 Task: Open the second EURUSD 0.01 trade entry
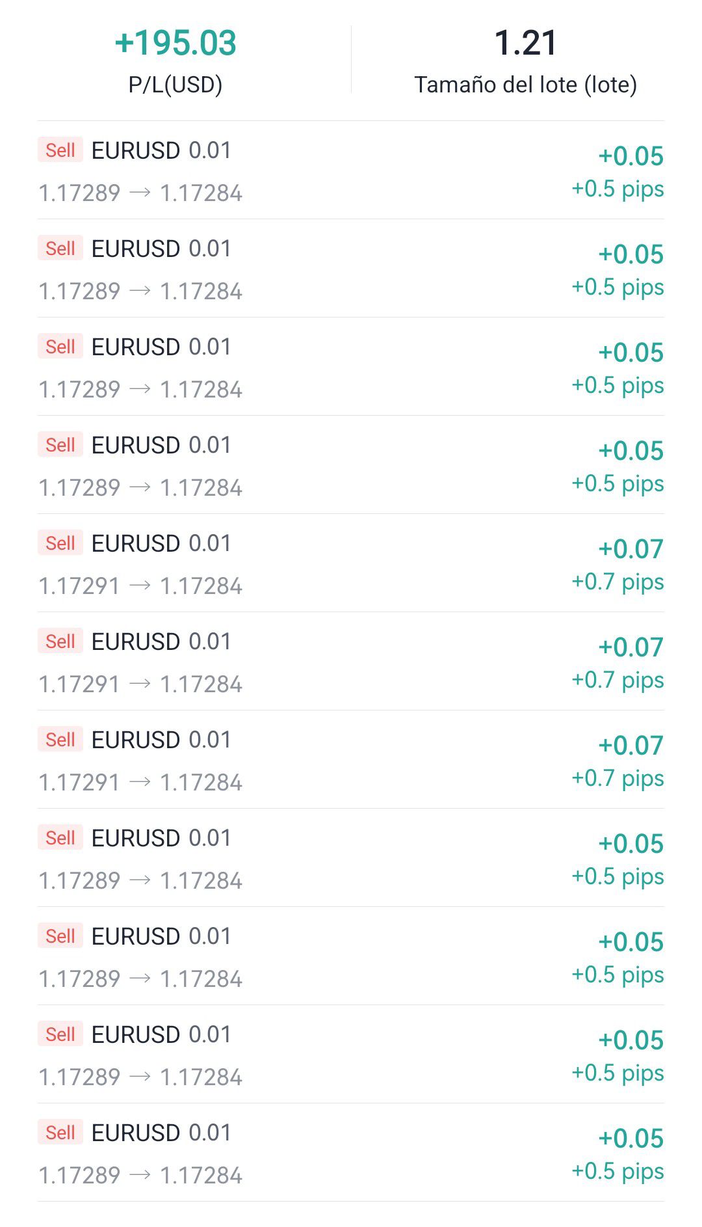click(161, 249)
